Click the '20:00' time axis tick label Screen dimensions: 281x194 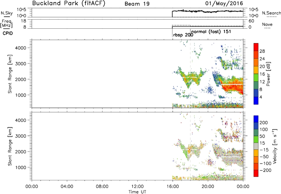(208, 187)
